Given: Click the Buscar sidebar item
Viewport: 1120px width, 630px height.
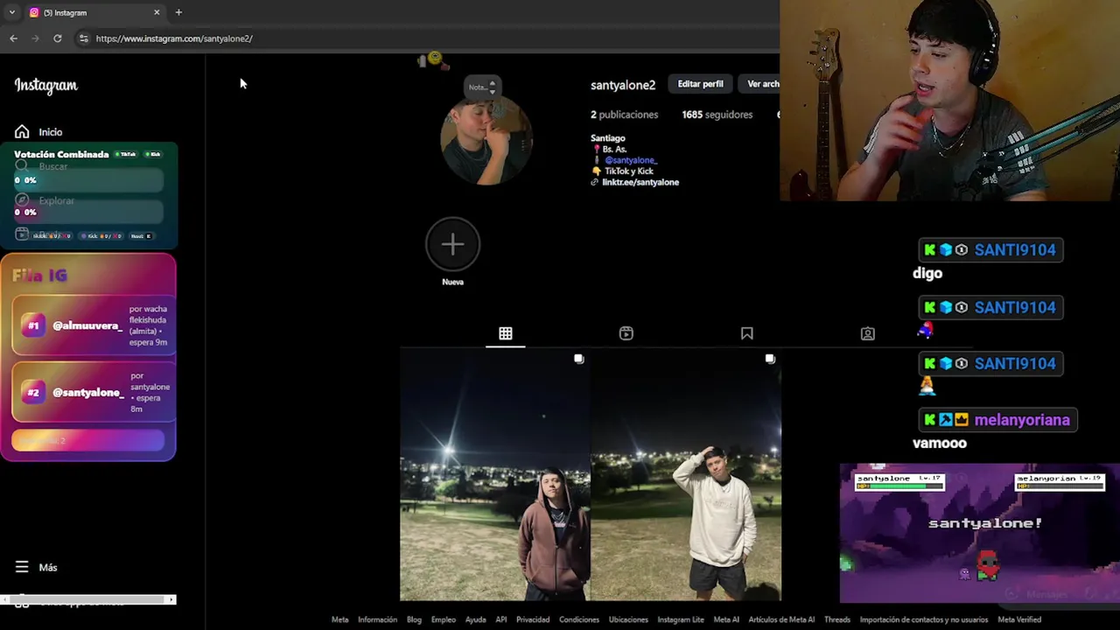Looking at the screenshot, I should click(x=53, y=166).
